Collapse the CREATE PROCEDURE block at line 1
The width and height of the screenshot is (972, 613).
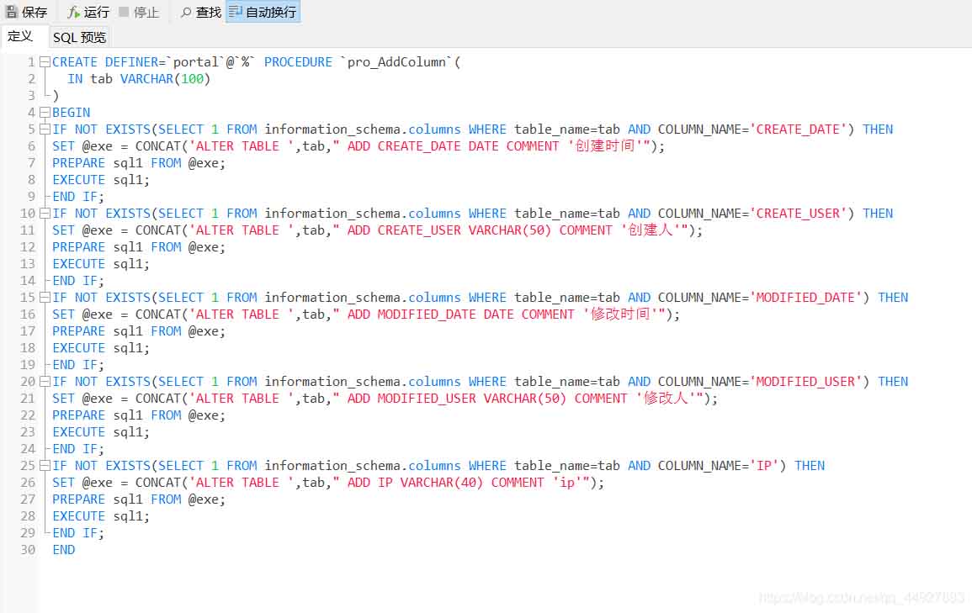tap(45, 62)
